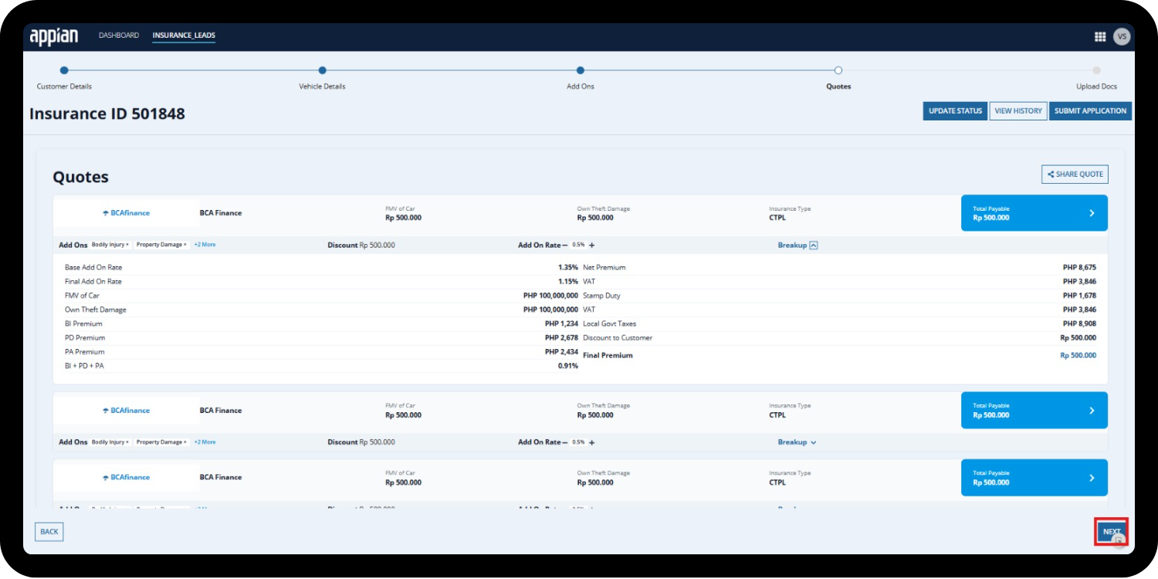1158x579 pixels.
Task: Click the 0.5% rate value in second quote
Action: tap(578, 442)
